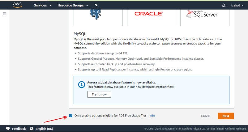Click the MySQL heading text

coord(80,34)
